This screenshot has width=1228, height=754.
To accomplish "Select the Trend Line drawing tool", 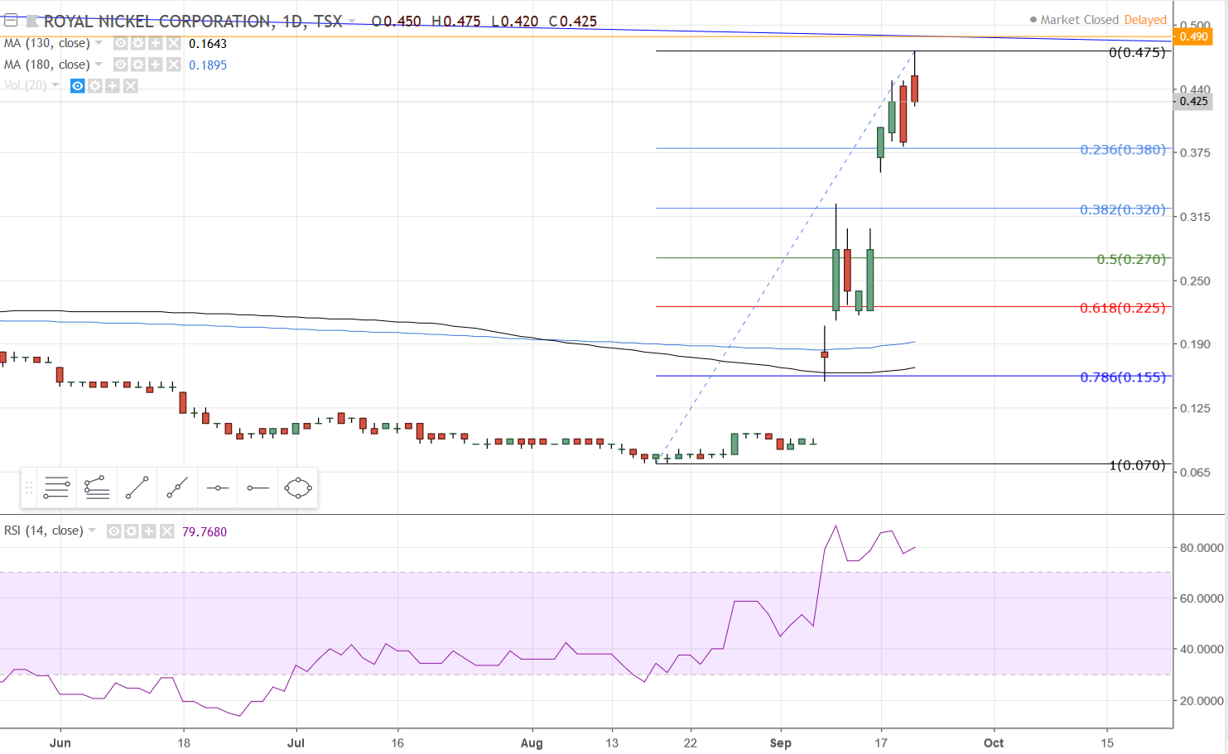I will (137, 488).
